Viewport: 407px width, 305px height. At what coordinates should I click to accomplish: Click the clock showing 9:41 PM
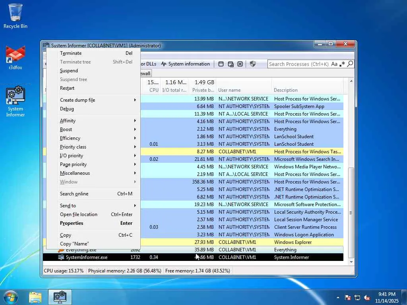[387, 294]
